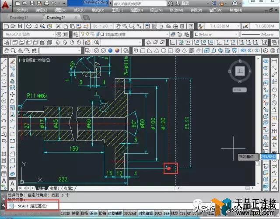Select the Move tool icon

coord(12,95)
